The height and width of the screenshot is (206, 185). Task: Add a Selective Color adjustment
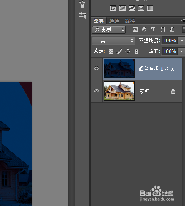pos(141,8)
